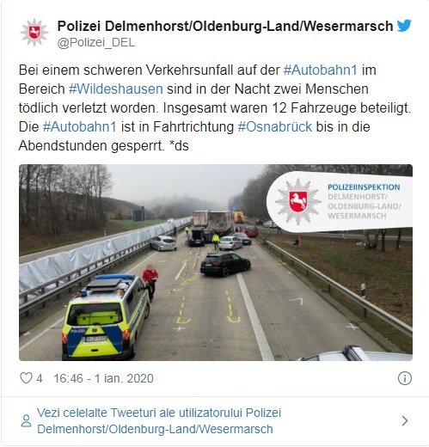Click the Polizei Delmenhorst/Oldenburg-Land/Wesermarsch account name
Image resolution: width=429 pixels, height=447 pixels.
(x=225, y=26)
